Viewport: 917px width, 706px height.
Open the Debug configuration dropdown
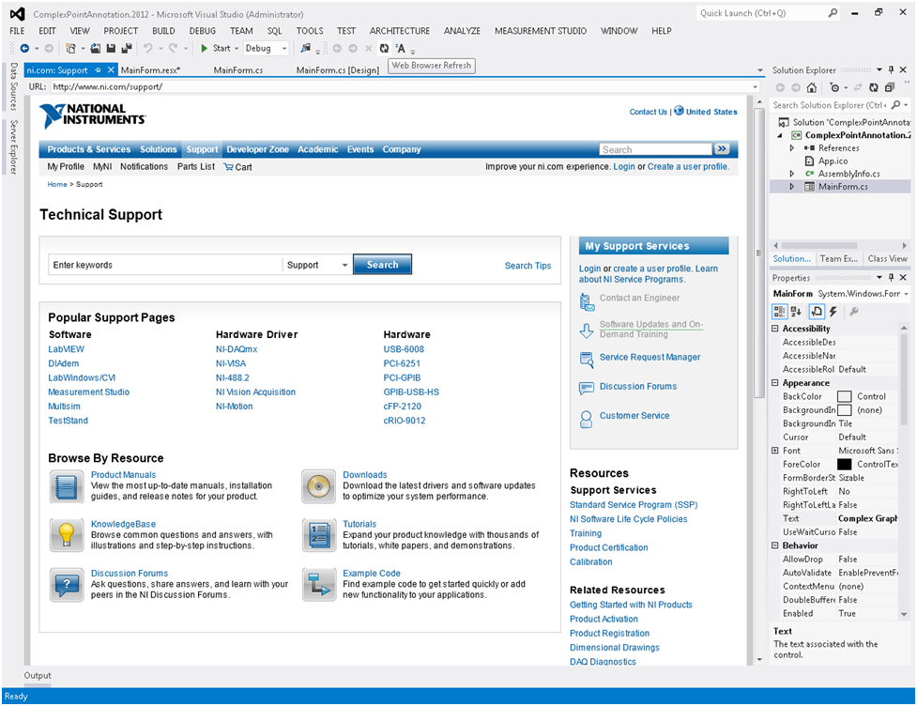pos(283,48)
